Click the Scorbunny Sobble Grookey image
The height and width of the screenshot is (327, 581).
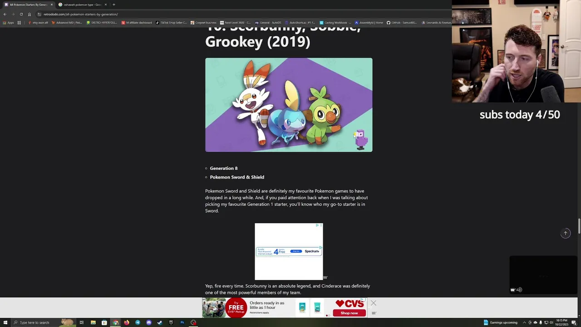[x=289, y=105]
